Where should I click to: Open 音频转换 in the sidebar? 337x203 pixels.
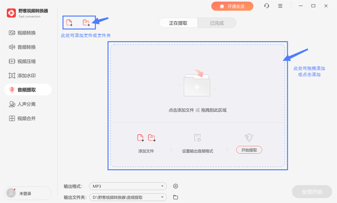pos(22,47)
